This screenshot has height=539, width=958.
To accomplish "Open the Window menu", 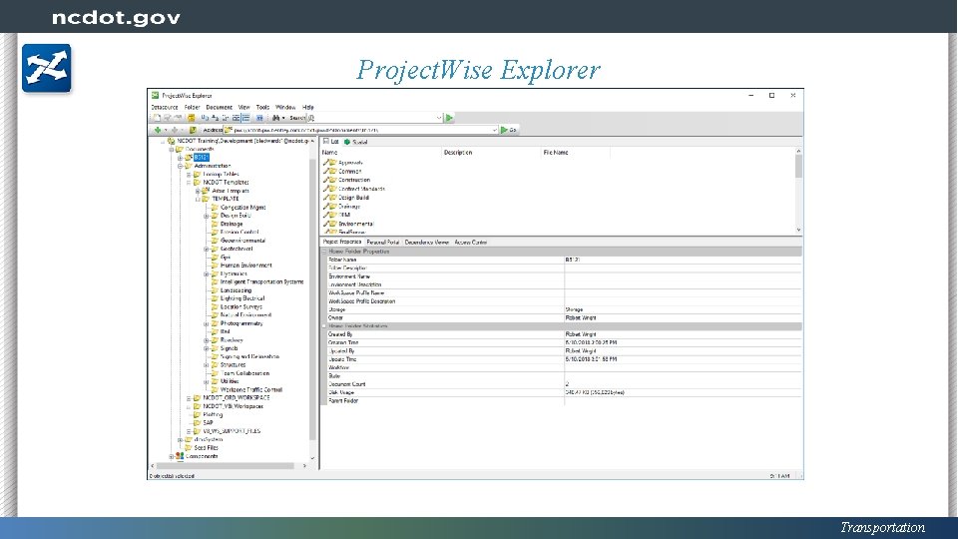I will click(x=285, y=107).
